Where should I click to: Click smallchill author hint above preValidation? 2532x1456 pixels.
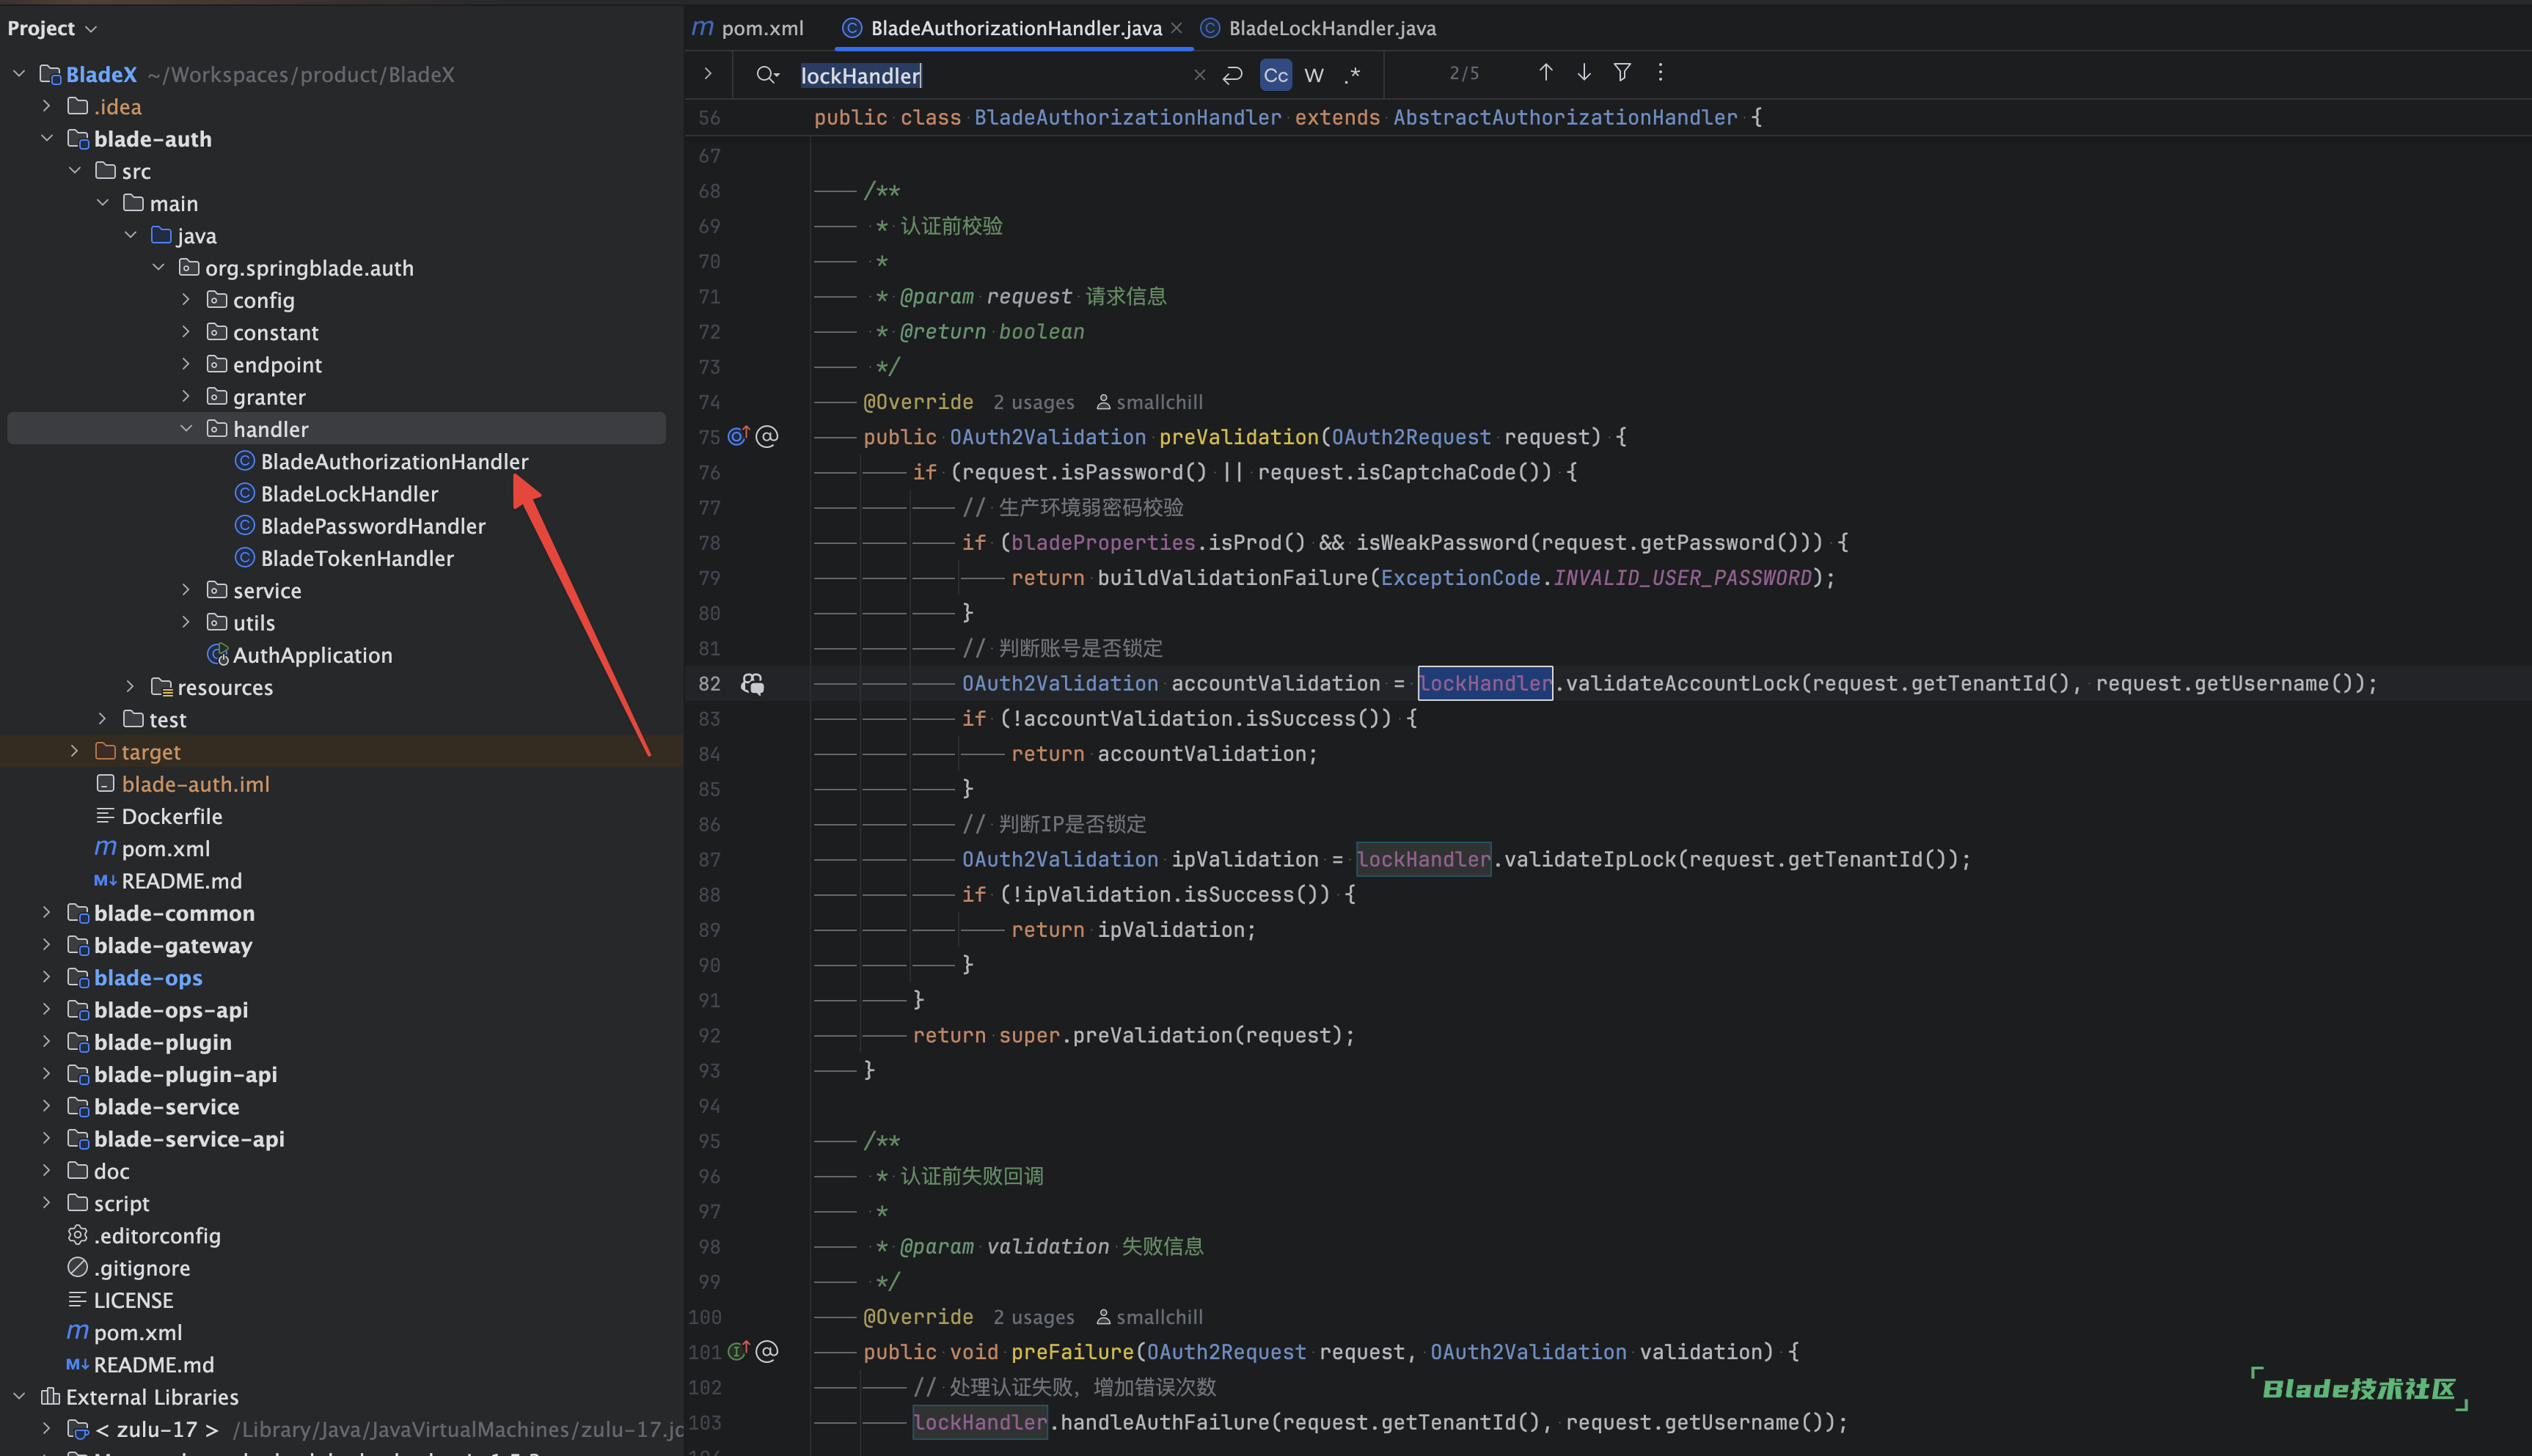point(1149,402)
